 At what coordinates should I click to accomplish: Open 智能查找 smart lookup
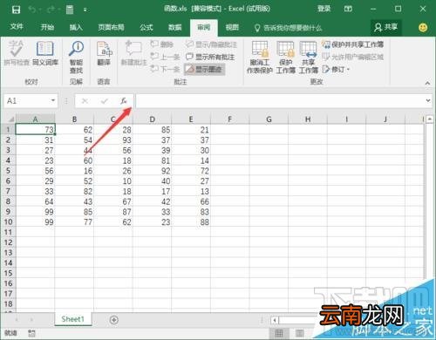click(76, 58)
